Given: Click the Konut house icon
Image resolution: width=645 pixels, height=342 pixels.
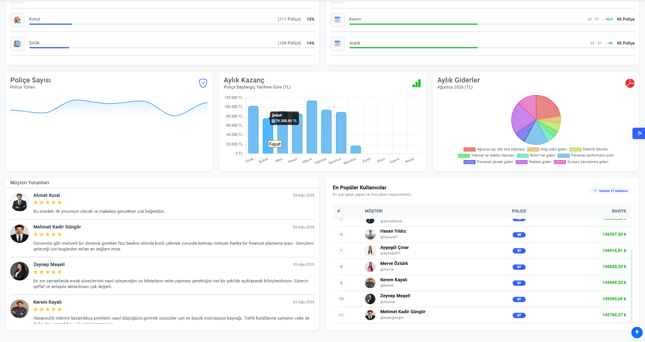Looking at the screenshot, I should [x=17, y=20].
